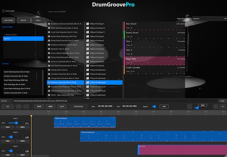The height and width of the screenshot is (157, 227).
Task: Click the Djentastic folder icon
Action: [x=49, y=49]
